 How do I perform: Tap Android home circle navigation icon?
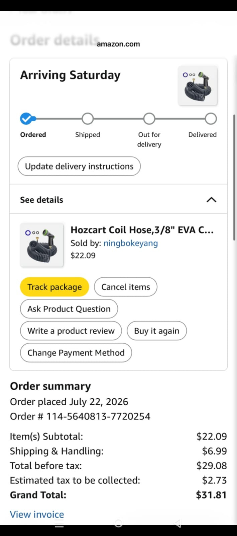118,523
